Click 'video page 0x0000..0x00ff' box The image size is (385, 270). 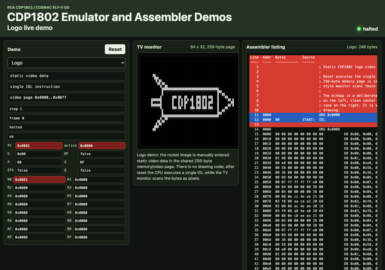coord(66,97)
